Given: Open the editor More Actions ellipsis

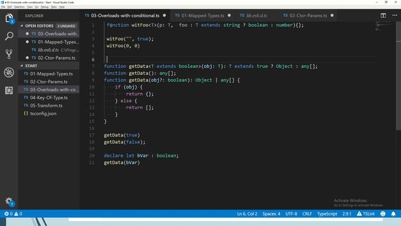Looking at the screenshot, I should [x=395, y=15].
